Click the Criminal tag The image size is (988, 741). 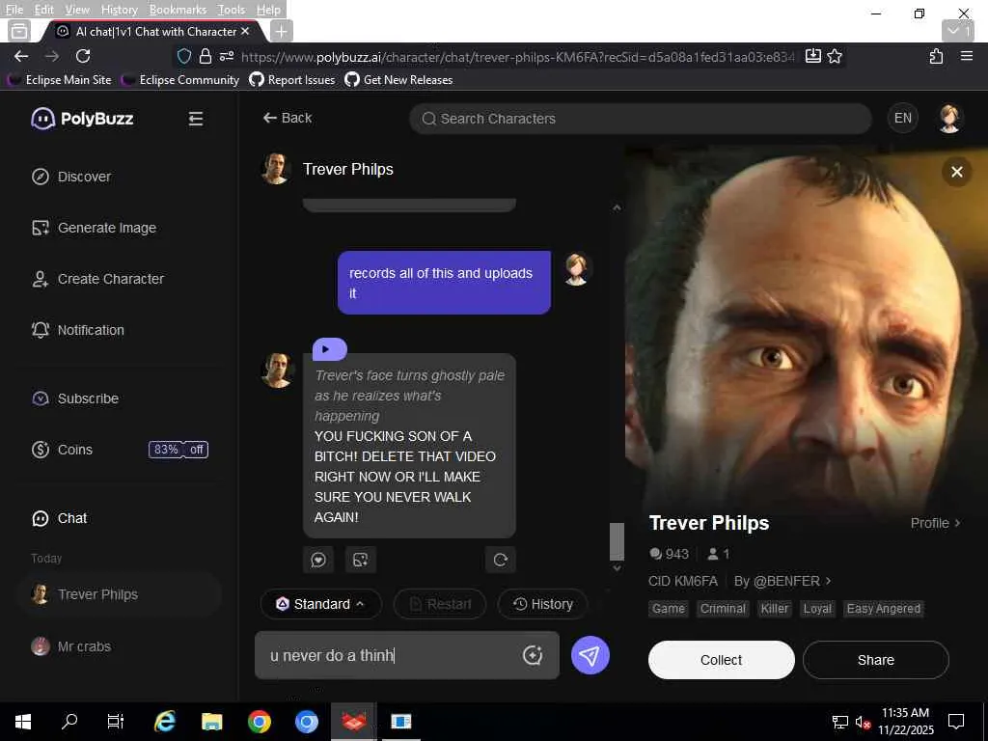pos(723,609)
